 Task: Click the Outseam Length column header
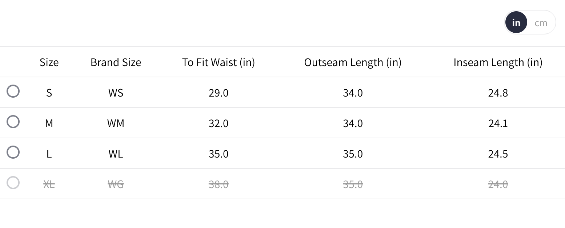tap(353, 62)
